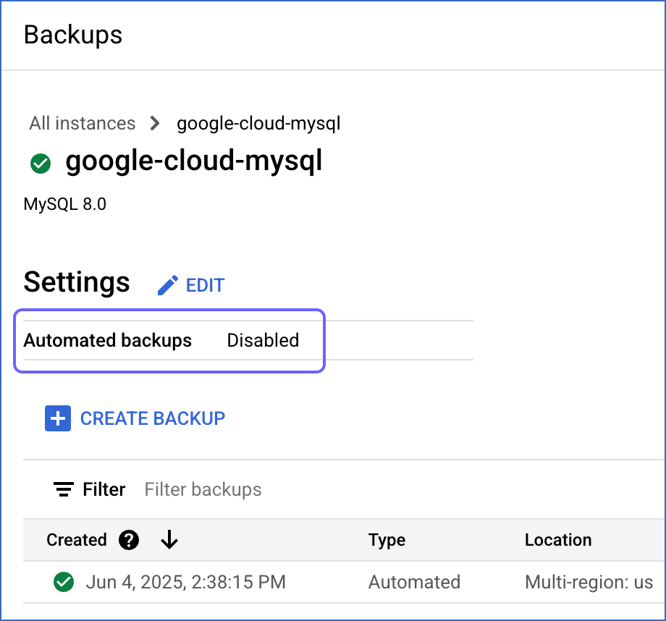Screen dimensions: 666x621
Task: Click CREATE BACKUP button
Action: tap(153, 418)
